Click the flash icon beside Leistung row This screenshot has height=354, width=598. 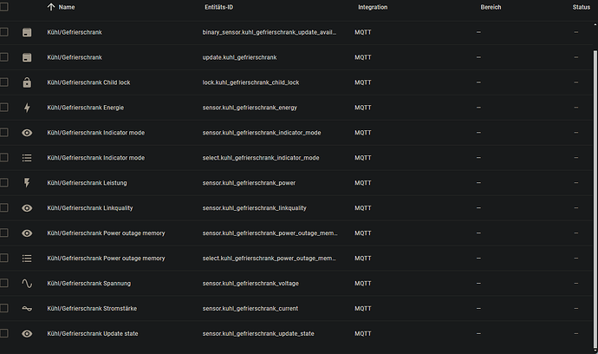(x=27, y=183)
